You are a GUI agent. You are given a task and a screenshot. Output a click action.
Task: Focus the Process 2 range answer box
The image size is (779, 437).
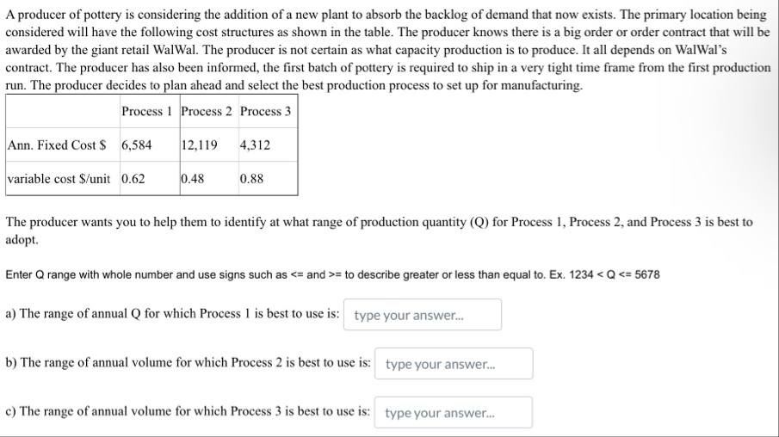[454, 364]
